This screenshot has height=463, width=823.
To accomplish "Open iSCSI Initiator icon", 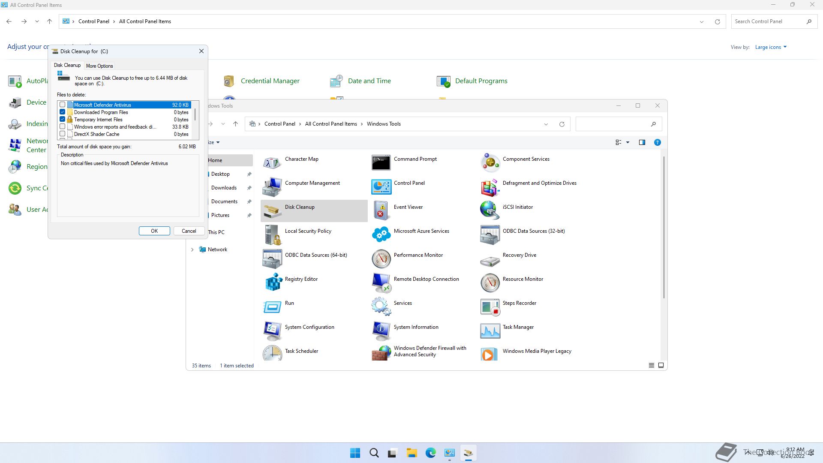I will [490, 211].
